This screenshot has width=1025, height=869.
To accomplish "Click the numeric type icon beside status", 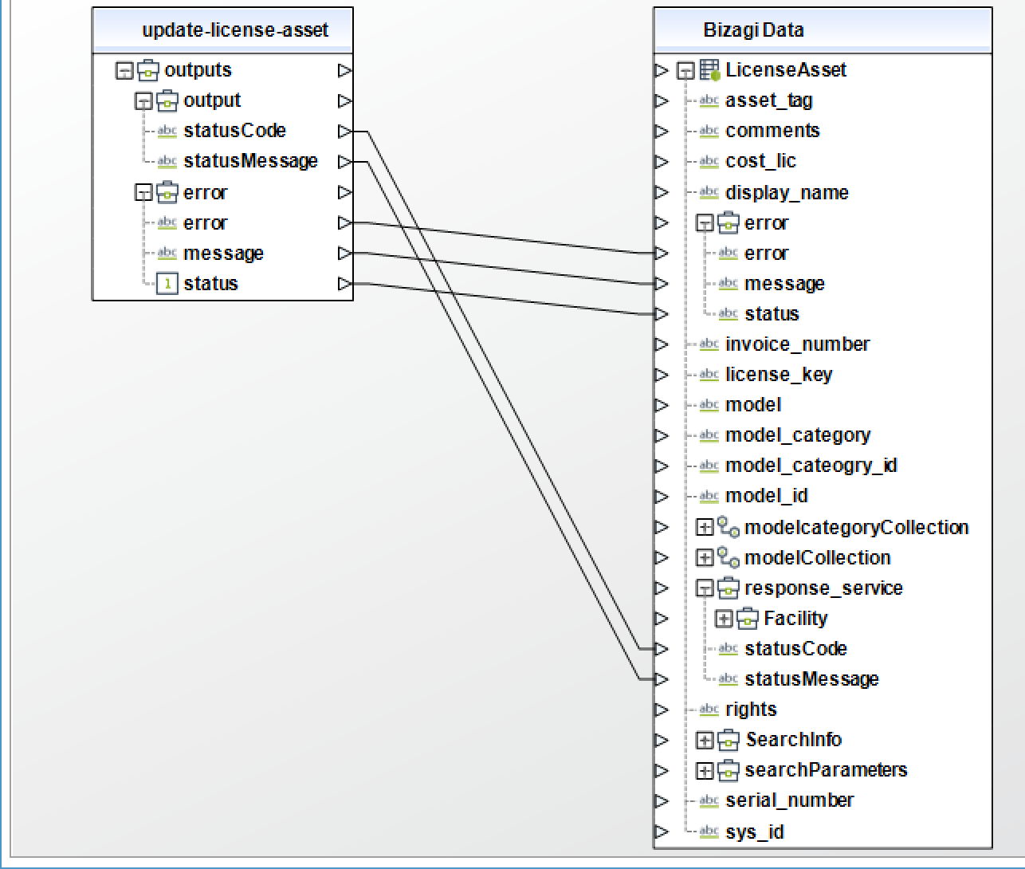I will (167, 284).
